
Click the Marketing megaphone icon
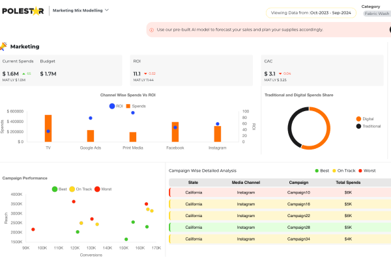pos(4,46)
